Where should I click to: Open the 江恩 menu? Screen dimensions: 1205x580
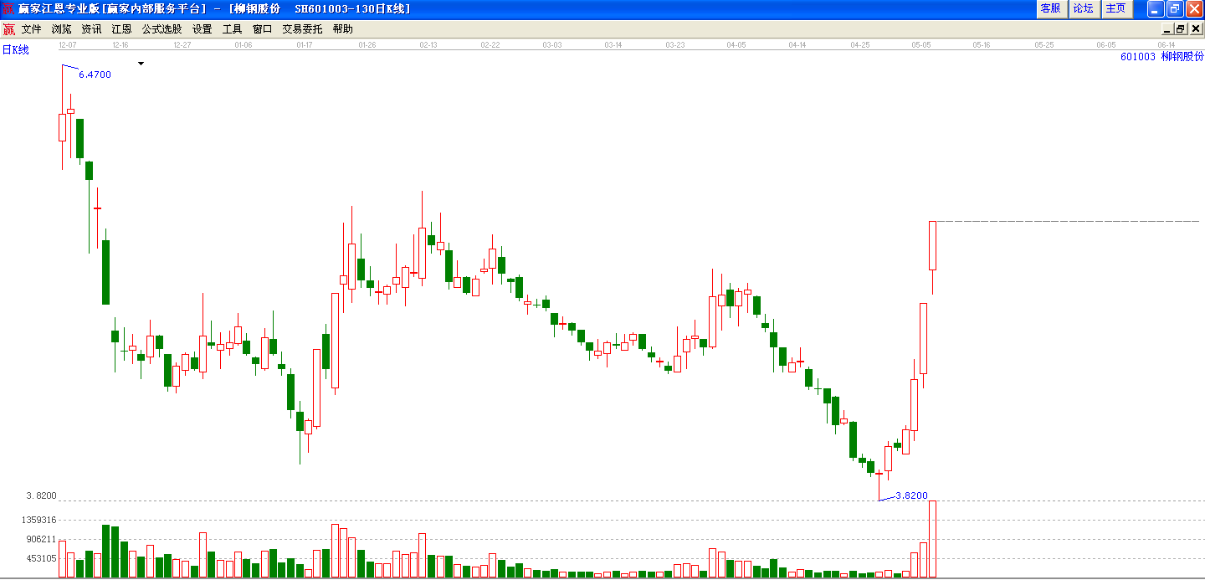[x=121, y=28]
